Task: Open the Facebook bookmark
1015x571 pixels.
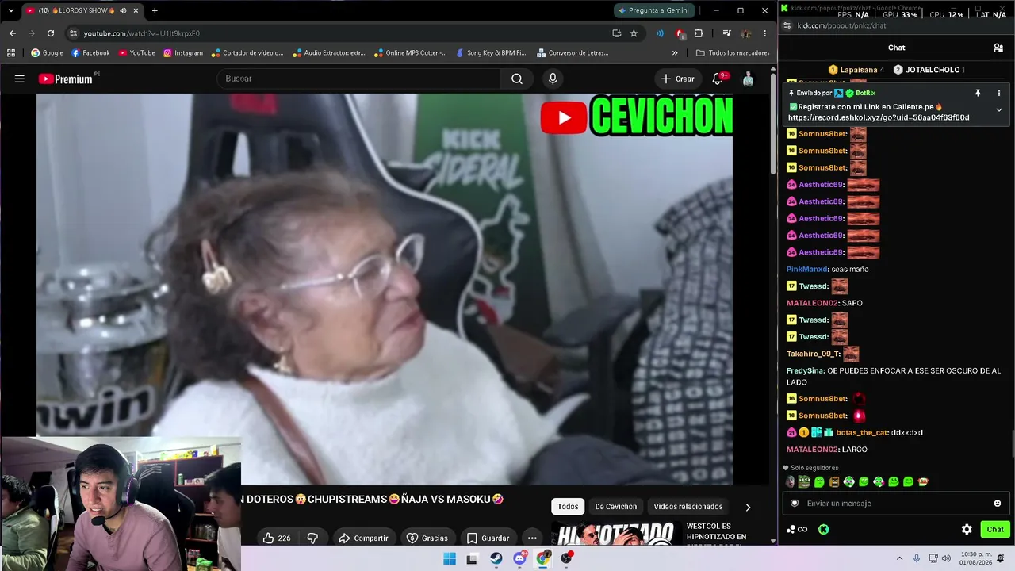Action: (90, 53)
